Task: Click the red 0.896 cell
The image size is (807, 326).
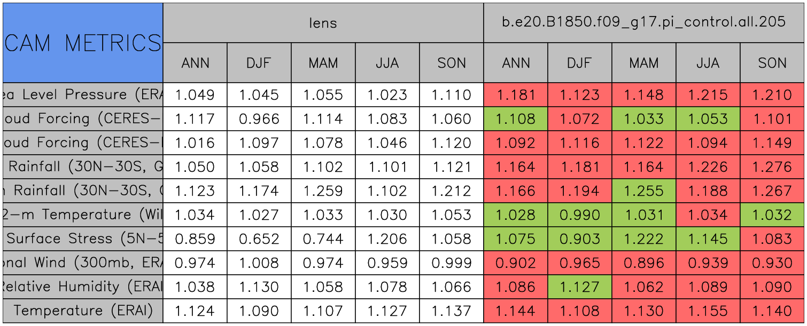Action: point(643,263)
